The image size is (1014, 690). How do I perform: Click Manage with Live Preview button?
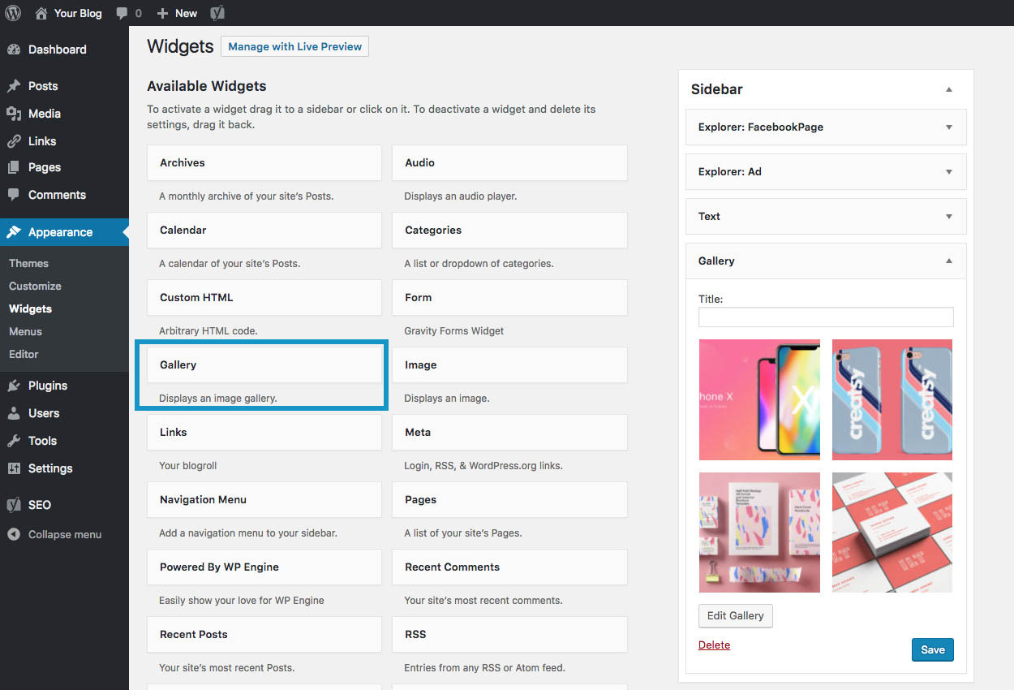click(294, 46)
